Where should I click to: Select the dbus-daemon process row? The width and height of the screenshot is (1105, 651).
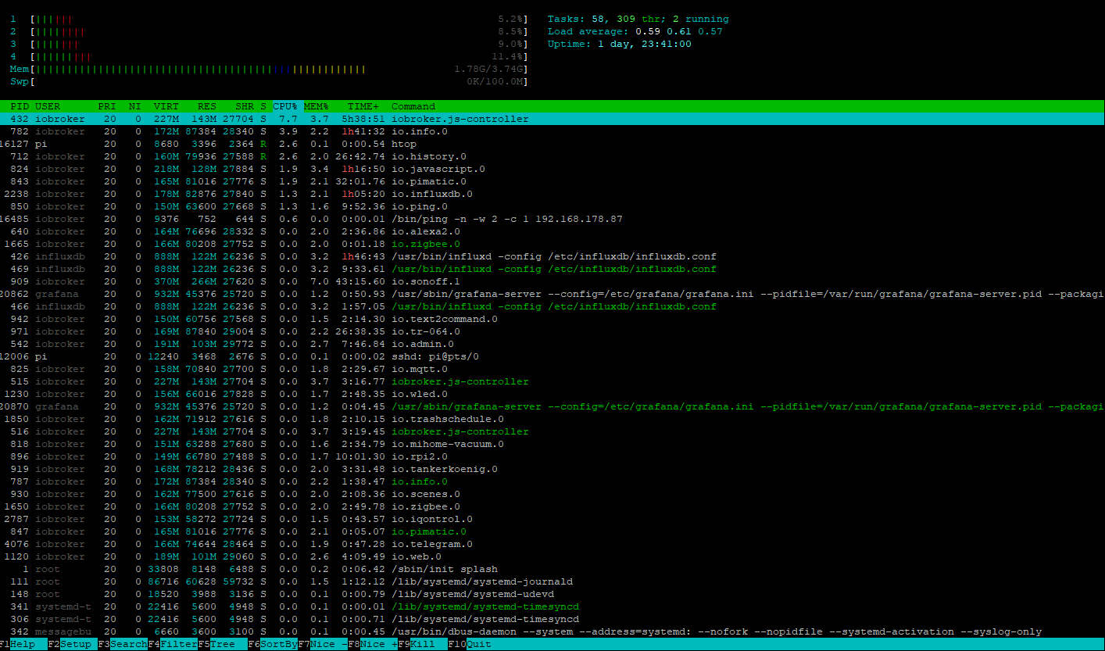(552, 631)
